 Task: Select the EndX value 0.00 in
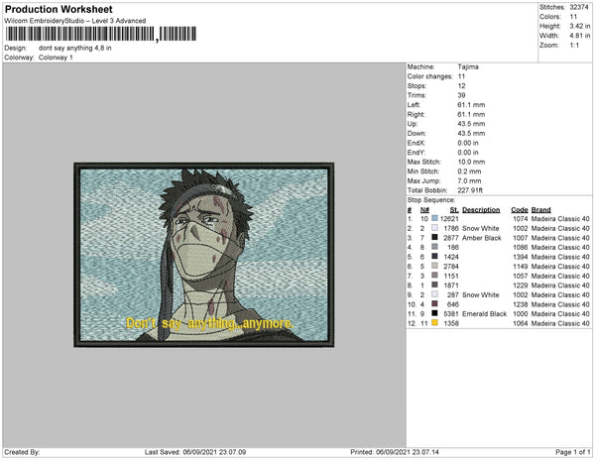pos(468,143)
